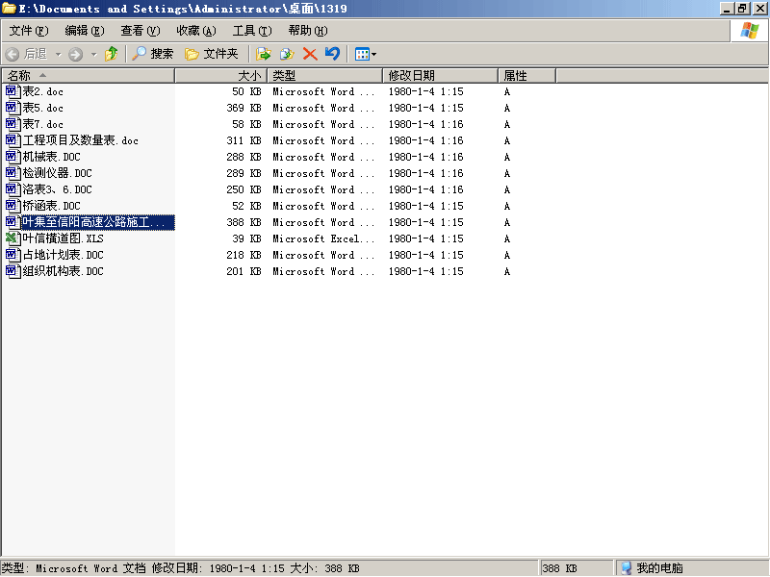Image resolution: width=770 pixels, height=577 pixels.
Task: Click the red Delete X icon
Action: (x=310, y=54)
